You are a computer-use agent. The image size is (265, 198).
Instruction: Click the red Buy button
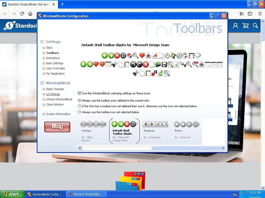(x=57, y=127)
